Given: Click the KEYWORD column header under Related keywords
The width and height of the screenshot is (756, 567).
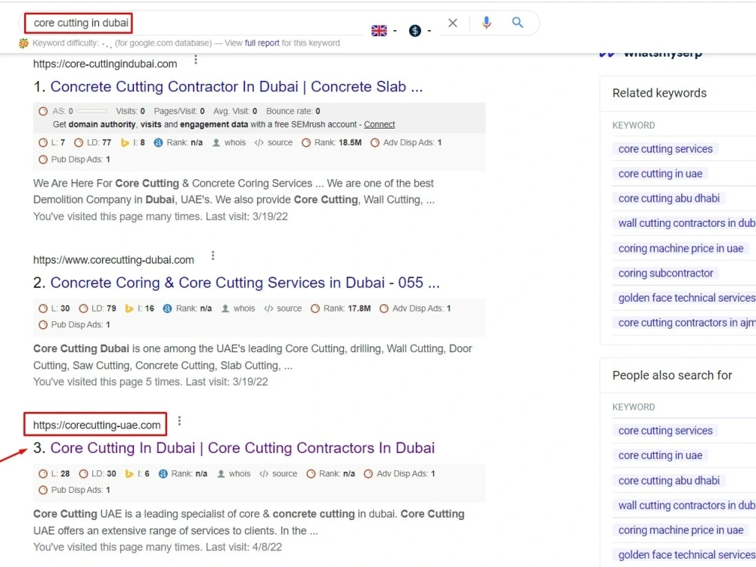Looking at the screenshot, I should [634, 125].
